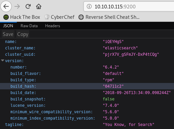
Task: Go to the browser home page
Action: 39,6
